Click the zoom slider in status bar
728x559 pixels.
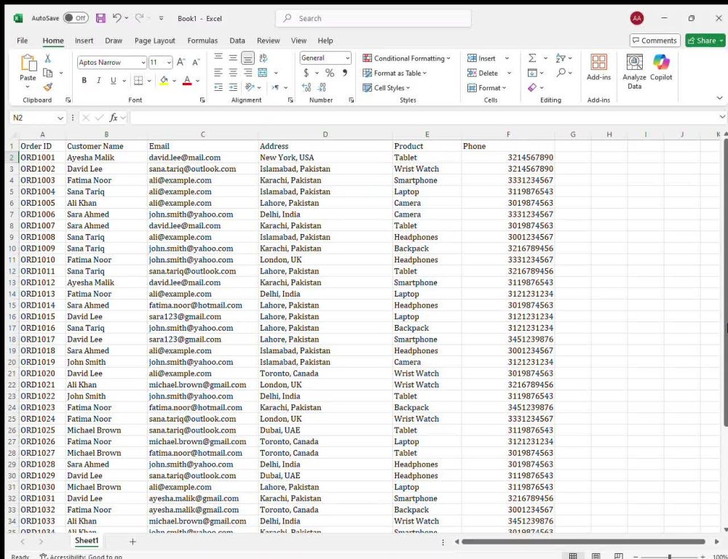click(x=669, y=556)
